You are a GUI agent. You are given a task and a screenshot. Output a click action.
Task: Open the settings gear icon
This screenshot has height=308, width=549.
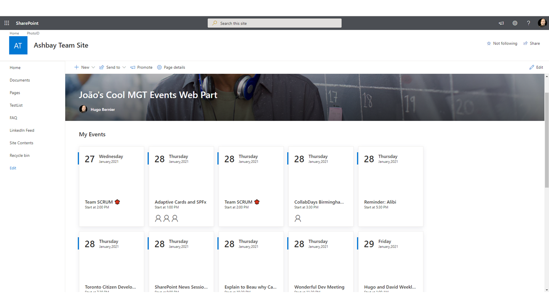pos(515,23)
